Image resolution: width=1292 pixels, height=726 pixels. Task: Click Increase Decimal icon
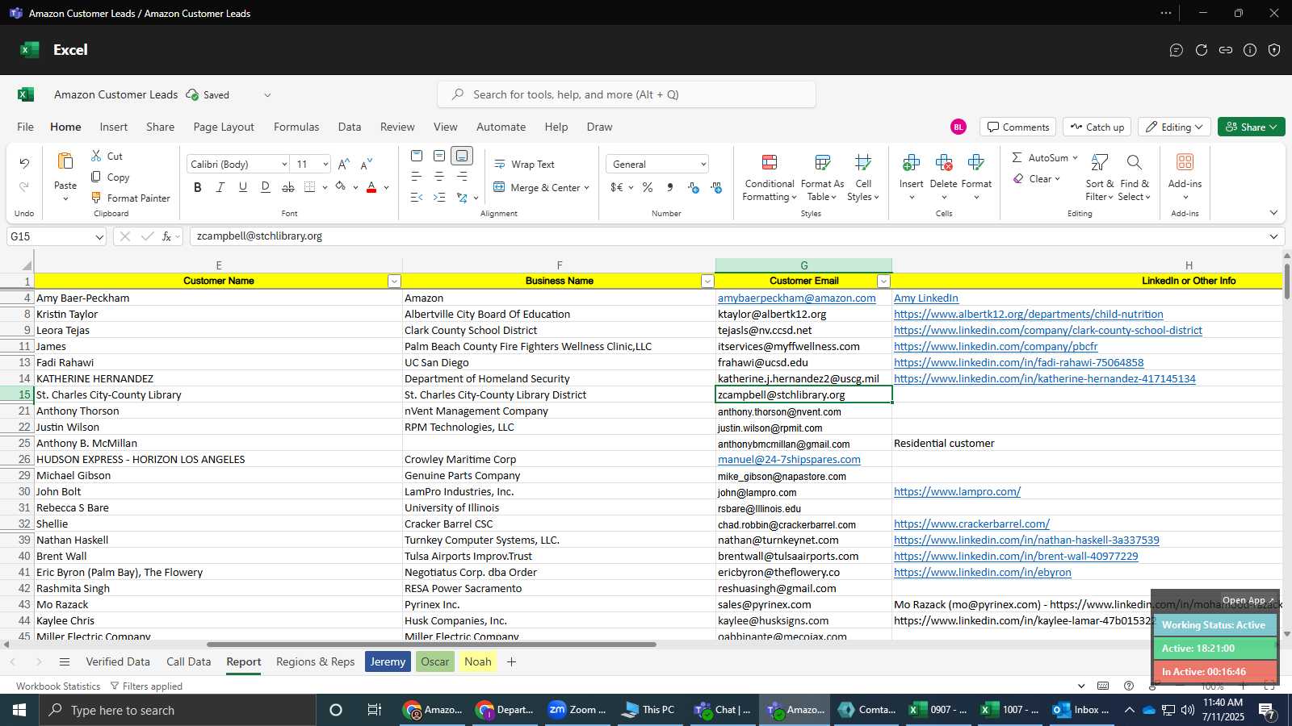click(693, 187)
